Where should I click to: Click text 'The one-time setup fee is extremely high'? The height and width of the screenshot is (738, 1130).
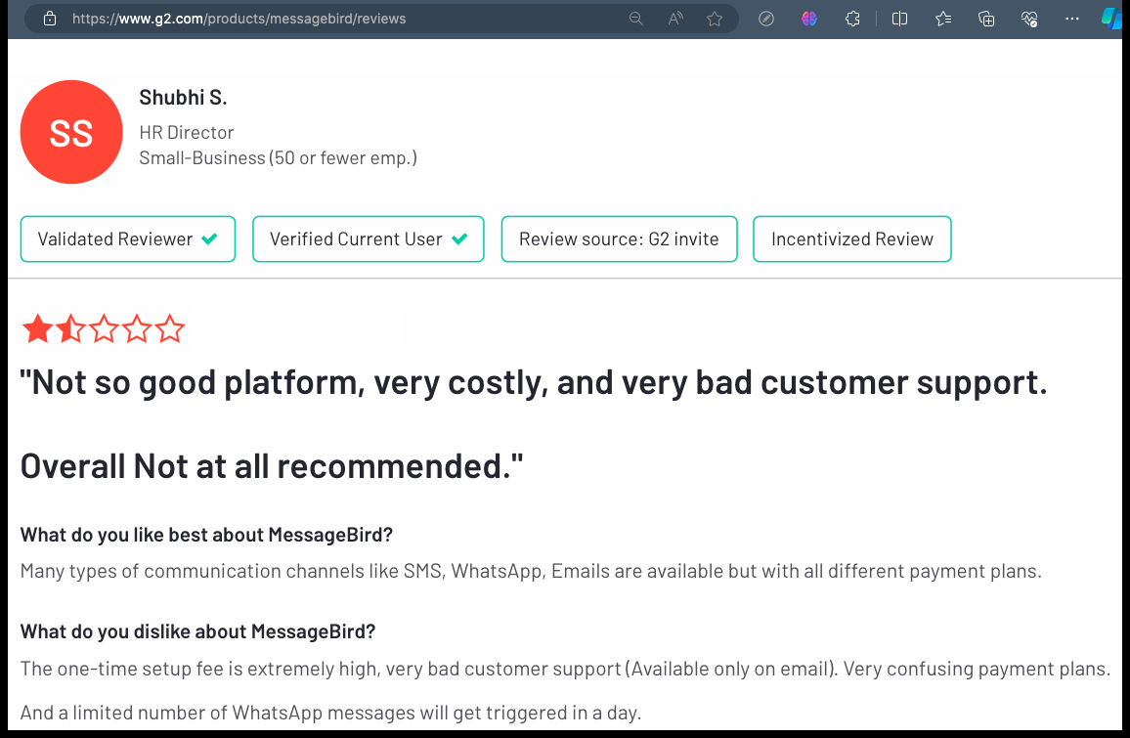(x=198, y=669)
